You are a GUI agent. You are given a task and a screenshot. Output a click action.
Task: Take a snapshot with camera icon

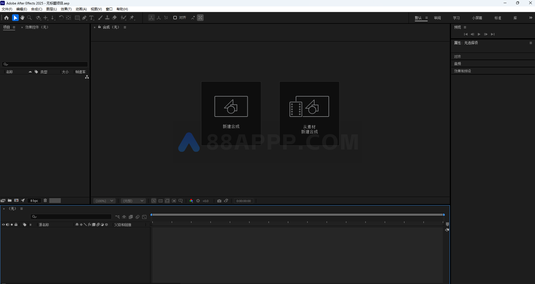tap(219, 201)
